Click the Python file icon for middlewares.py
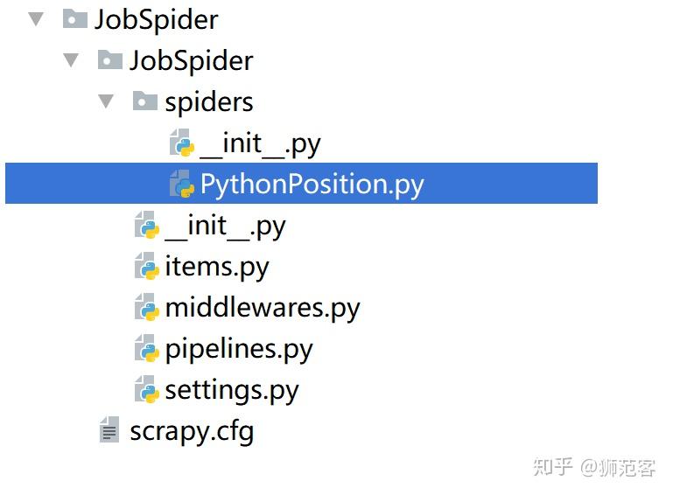673x495 pixels. pos(146,307)
